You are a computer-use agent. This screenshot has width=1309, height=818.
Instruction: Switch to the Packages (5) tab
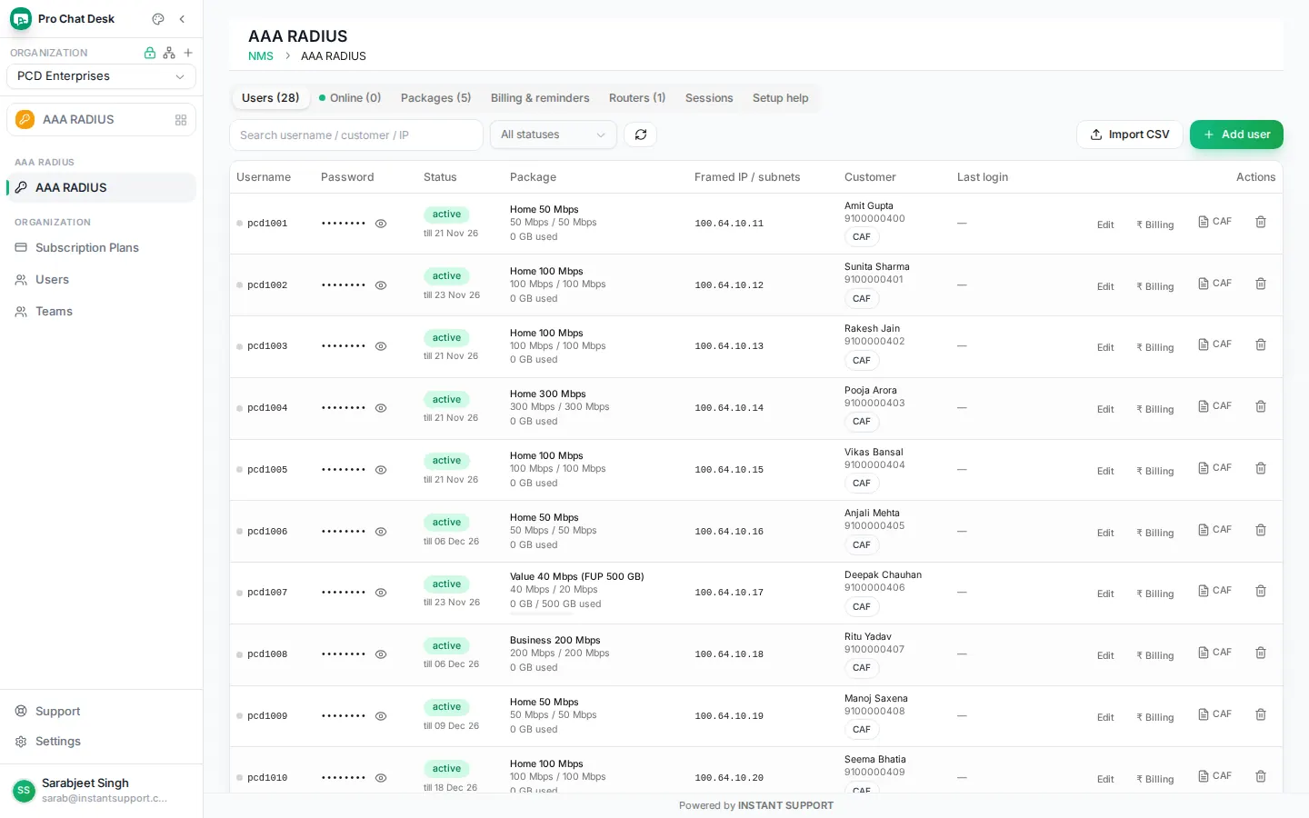[x=435, y=98]
